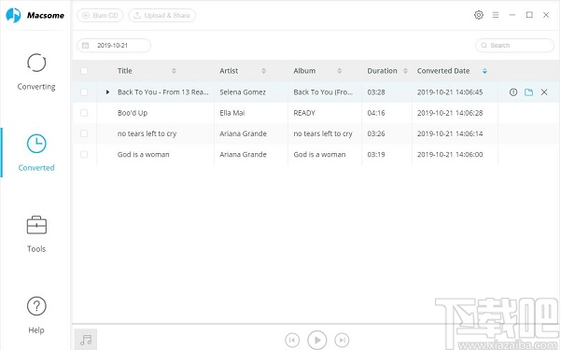Open the 2019-10-21 date filter
Viewport: 561px width, 350px height.
click(114, 46)
